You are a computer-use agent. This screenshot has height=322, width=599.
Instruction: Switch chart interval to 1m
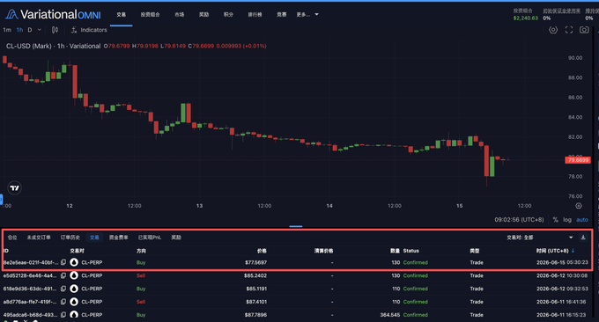[x=7, y=30]
